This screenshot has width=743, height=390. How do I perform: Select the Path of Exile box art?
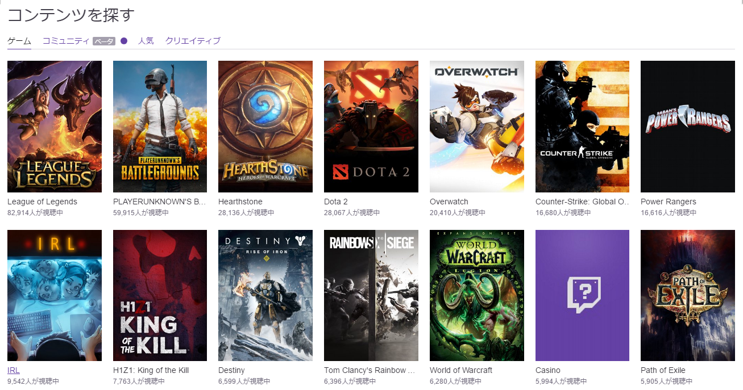coord(688,295)
